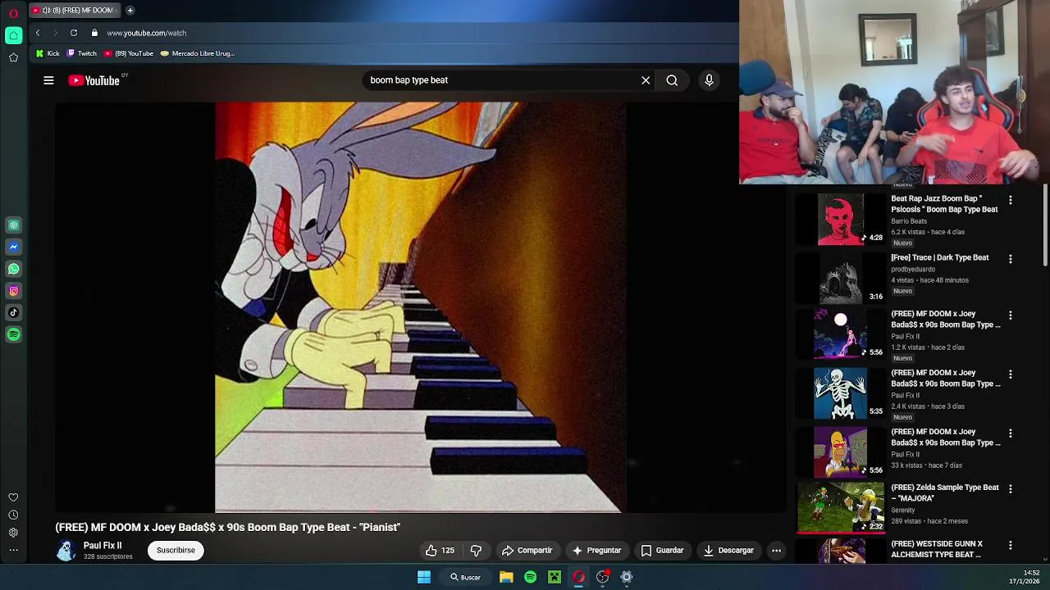Clear the search box with the X icon
This screenshot has width=1050, height=590.
(646, 80)
